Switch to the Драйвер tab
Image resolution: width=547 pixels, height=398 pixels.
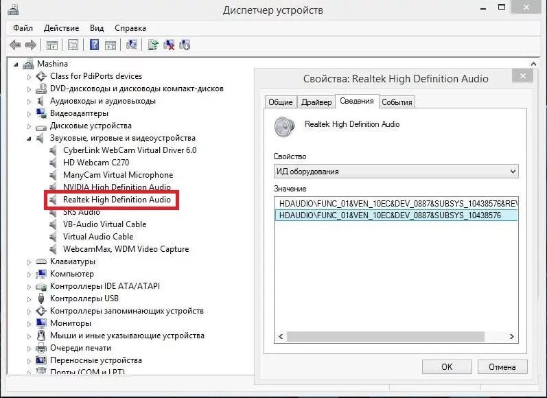316,102
